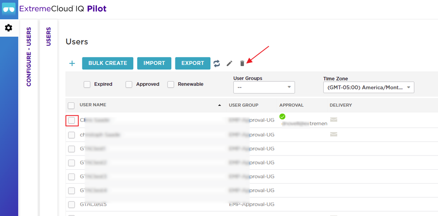The width and height of the screenshot is (438, 216).
Task: Tick the select-all checkbox in table header
Action: 71,105
